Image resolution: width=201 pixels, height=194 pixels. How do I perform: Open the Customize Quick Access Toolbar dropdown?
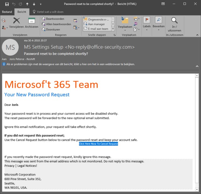click(x=41, y=4)
